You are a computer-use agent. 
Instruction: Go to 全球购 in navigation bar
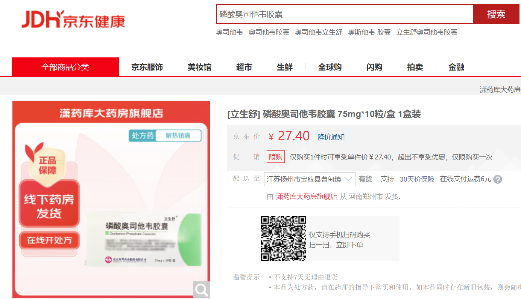(x=330, y=67)
